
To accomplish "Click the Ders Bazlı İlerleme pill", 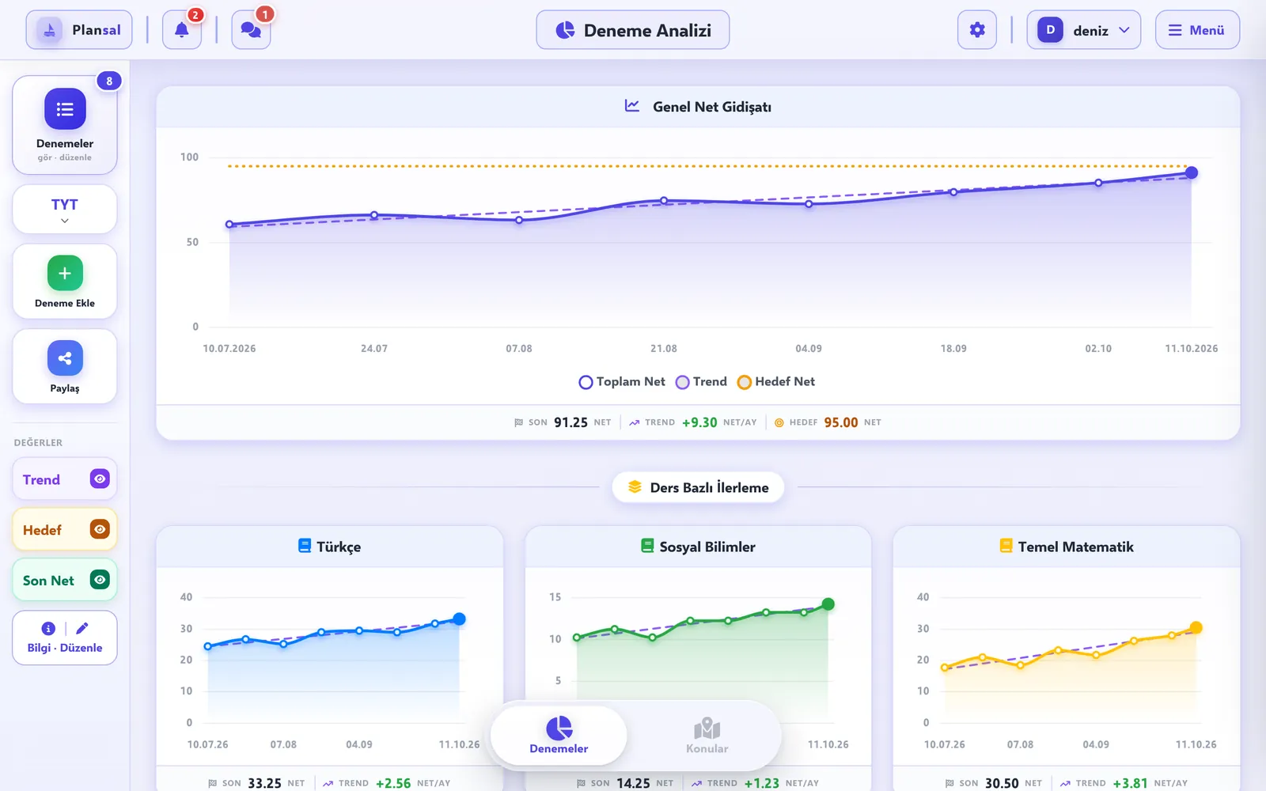I will (x=698, y=487).
